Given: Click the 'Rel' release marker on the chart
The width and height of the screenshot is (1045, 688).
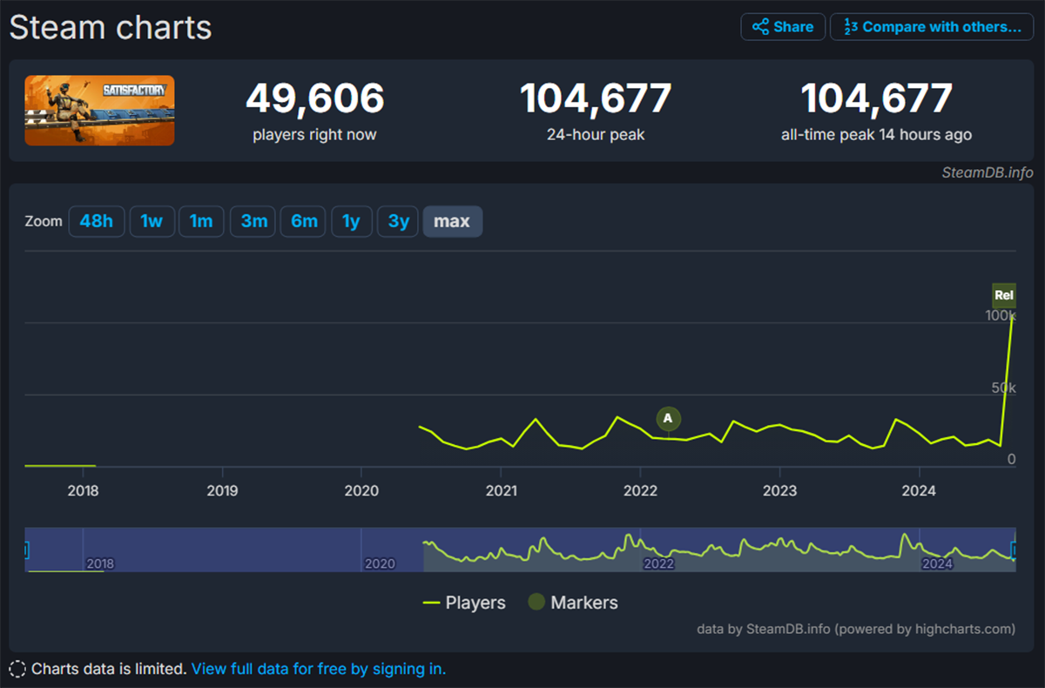Looking at the screenshot, I should [x=1003, y=295].
